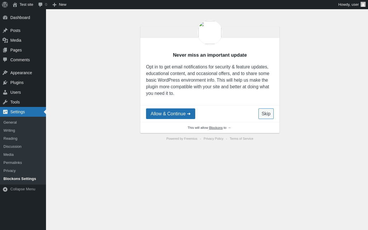Open the Tools menu
The height and width of the screenshot is (230, 368).
click(15, 102)
